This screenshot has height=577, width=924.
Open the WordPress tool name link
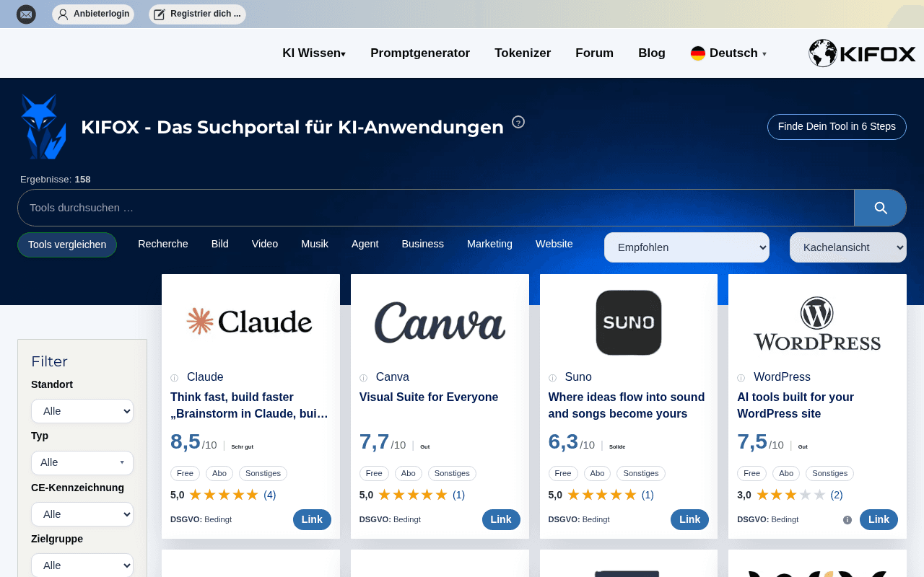(782, 377)
